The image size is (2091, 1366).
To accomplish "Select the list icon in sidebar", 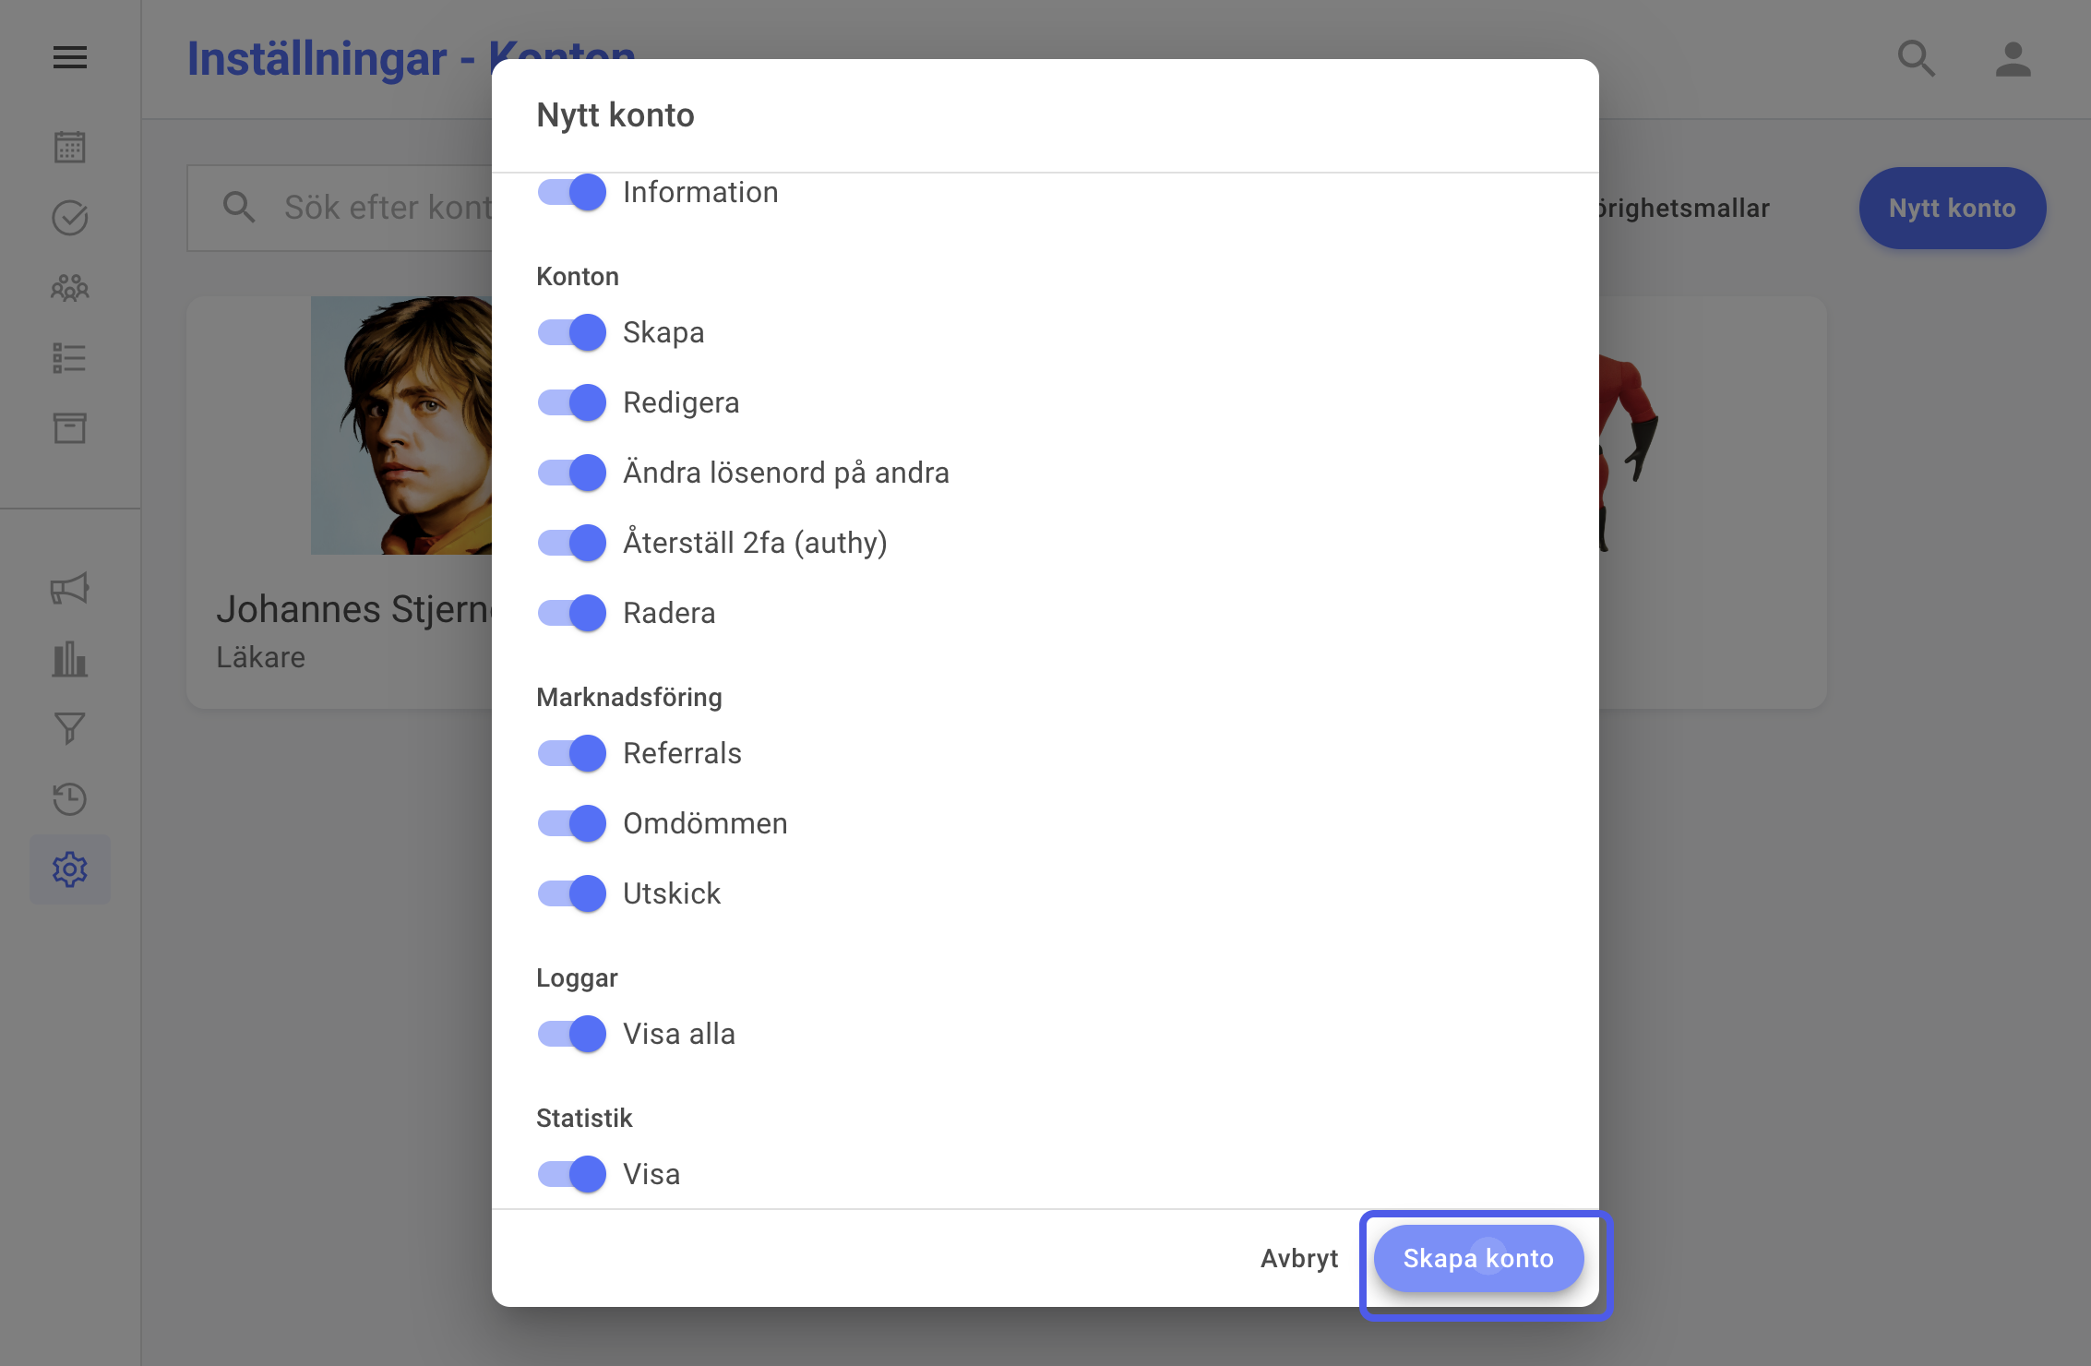I will (70, 358).
